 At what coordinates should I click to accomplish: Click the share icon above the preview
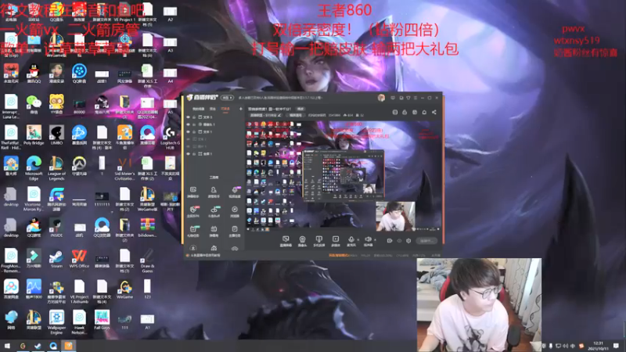434,112
